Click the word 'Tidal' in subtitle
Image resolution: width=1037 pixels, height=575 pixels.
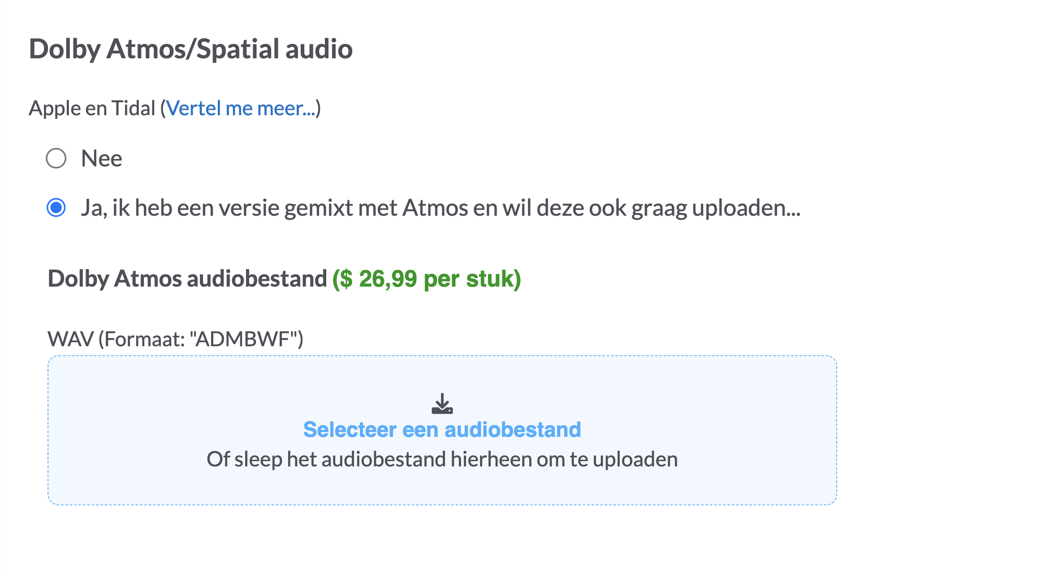click(133, 108)
